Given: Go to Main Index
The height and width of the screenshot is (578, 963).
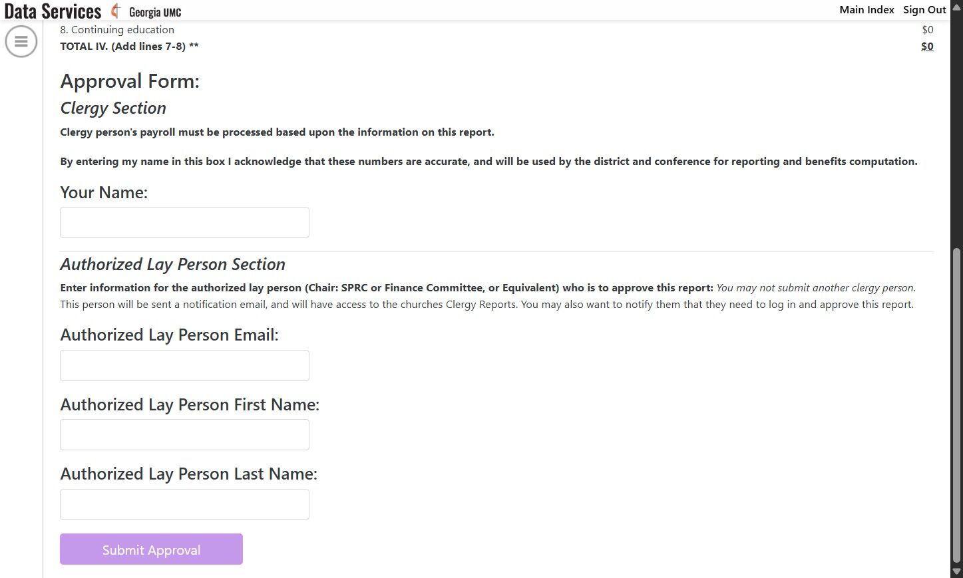Looking at the screenshot, I should [x=867, y=9].
